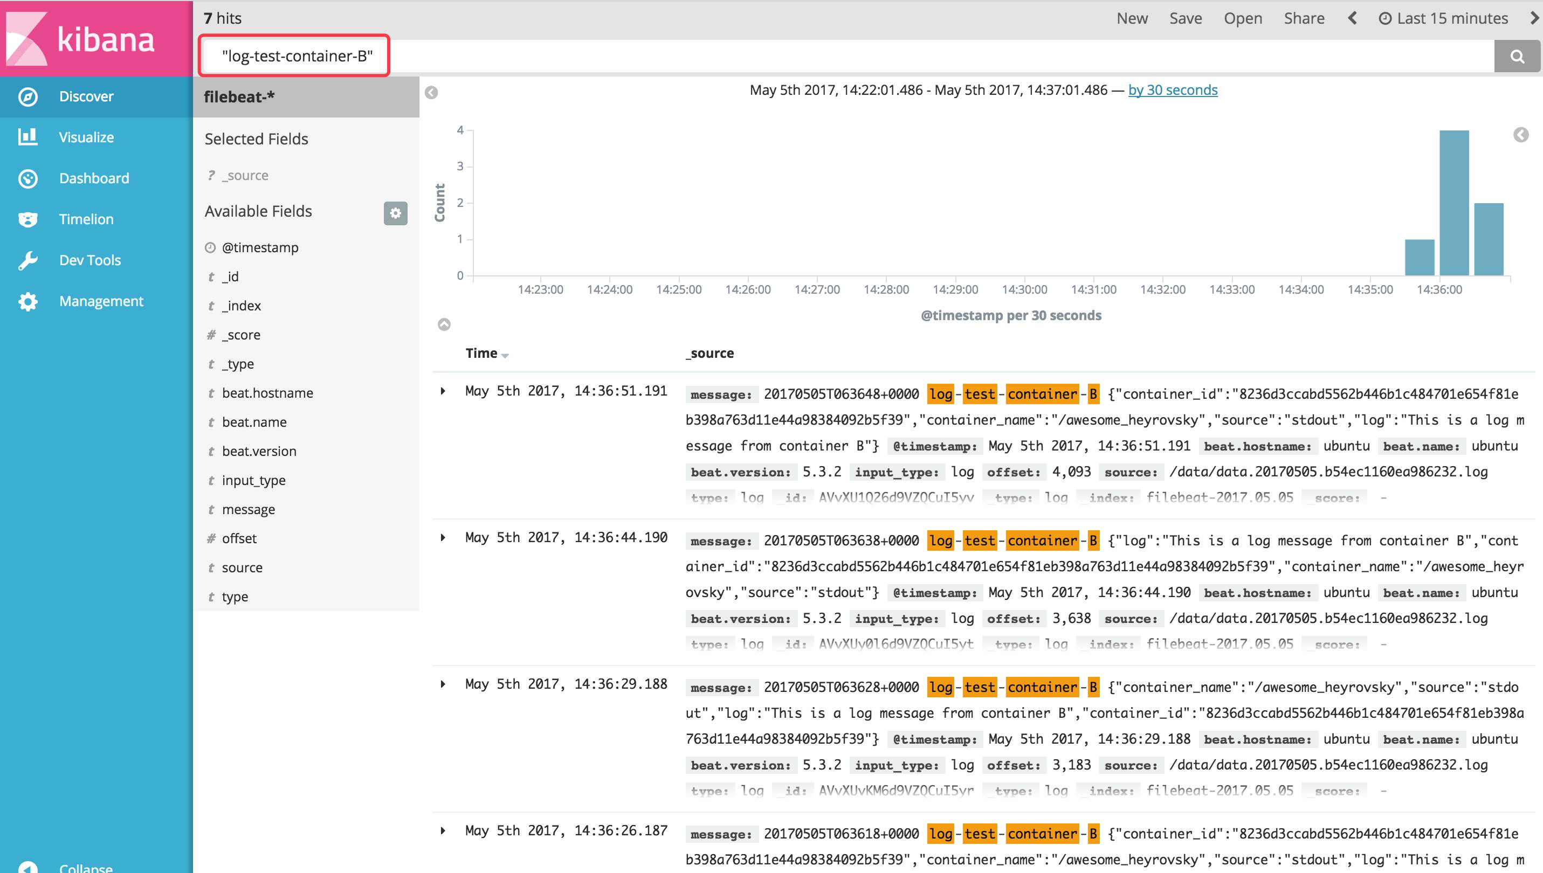This screenshot has height=873, width=1543.
Task: Configure field settings with the gear icon
Action: (x=395, y=213)
